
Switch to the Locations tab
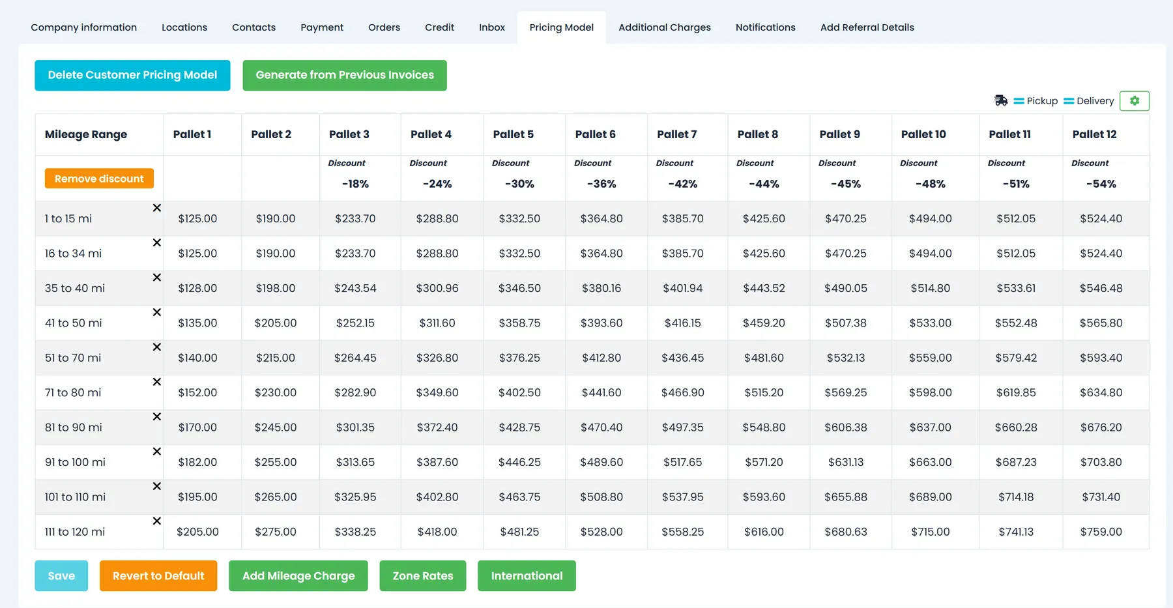tap(184, 27)
